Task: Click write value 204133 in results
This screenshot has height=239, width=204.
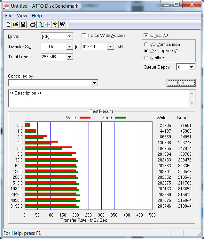Action: coord(164,189)
